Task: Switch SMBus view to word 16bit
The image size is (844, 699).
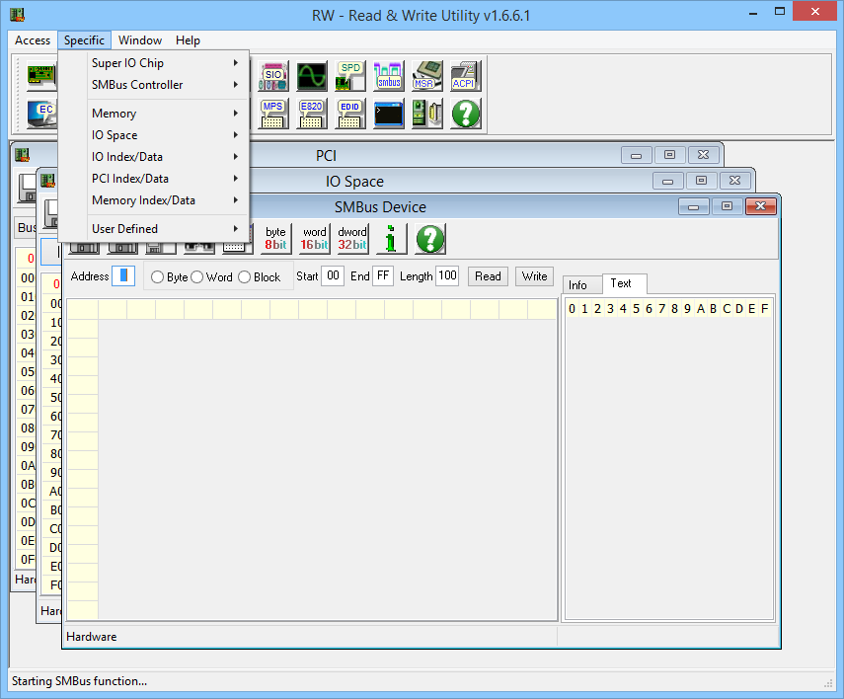Action: point(314,239)
